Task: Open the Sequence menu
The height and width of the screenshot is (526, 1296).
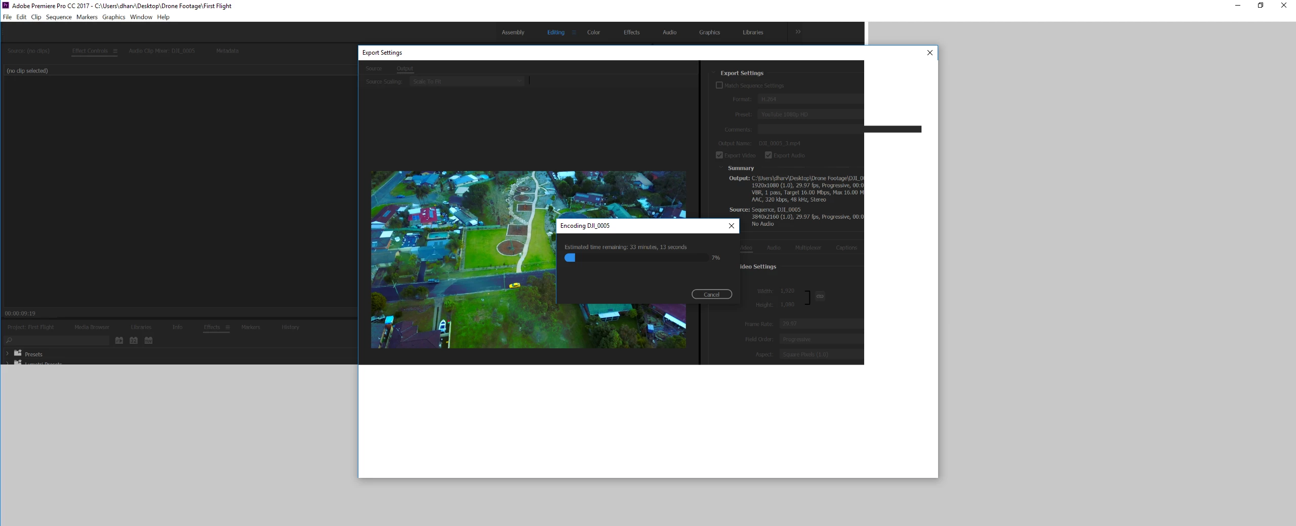Action: coord(59,17)
